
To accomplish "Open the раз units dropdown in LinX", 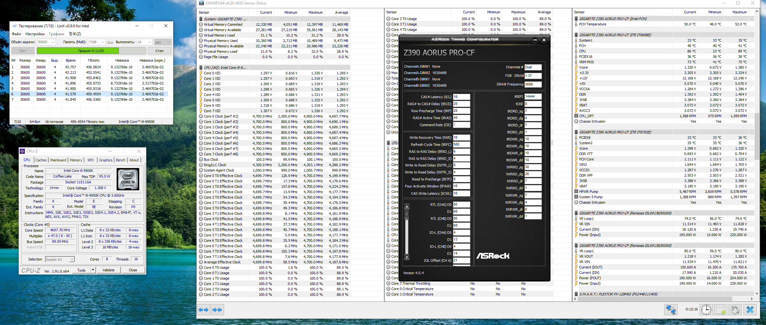I will pyautogui.click(x=169, y=42).
